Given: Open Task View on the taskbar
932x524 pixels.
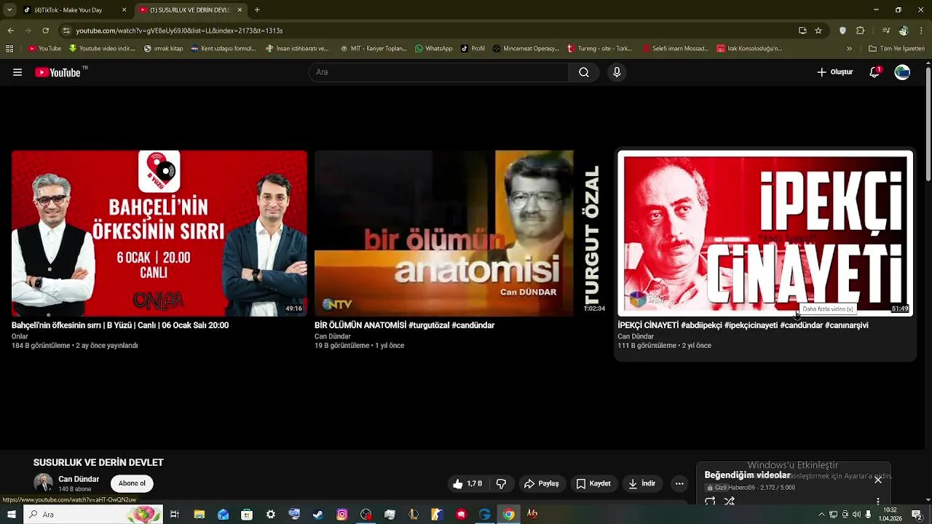Looking at the screenshot, I should tap(175, 515).
